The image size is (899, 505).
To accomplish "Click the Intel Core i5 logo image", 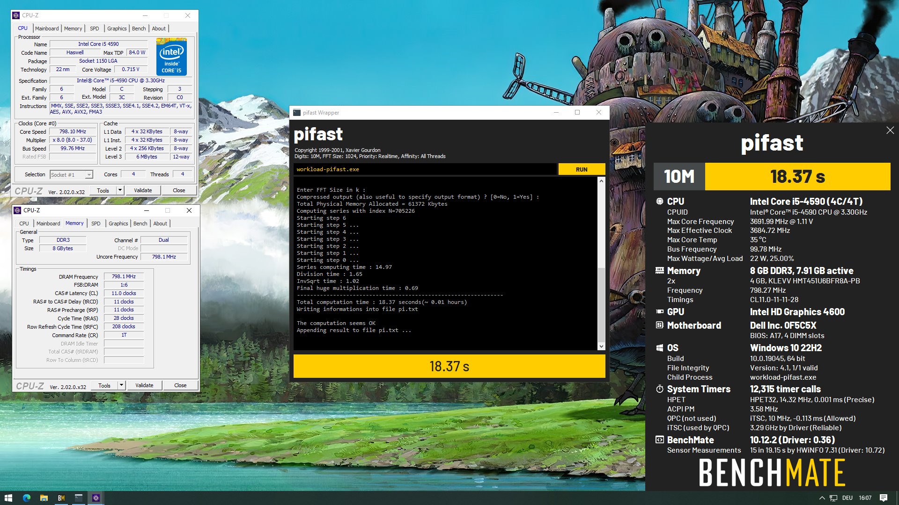I will [171, 57].
